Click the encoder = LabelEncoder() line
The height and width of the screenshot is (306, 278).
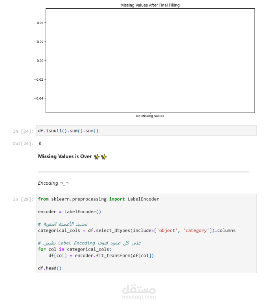[x=69, y=211]
